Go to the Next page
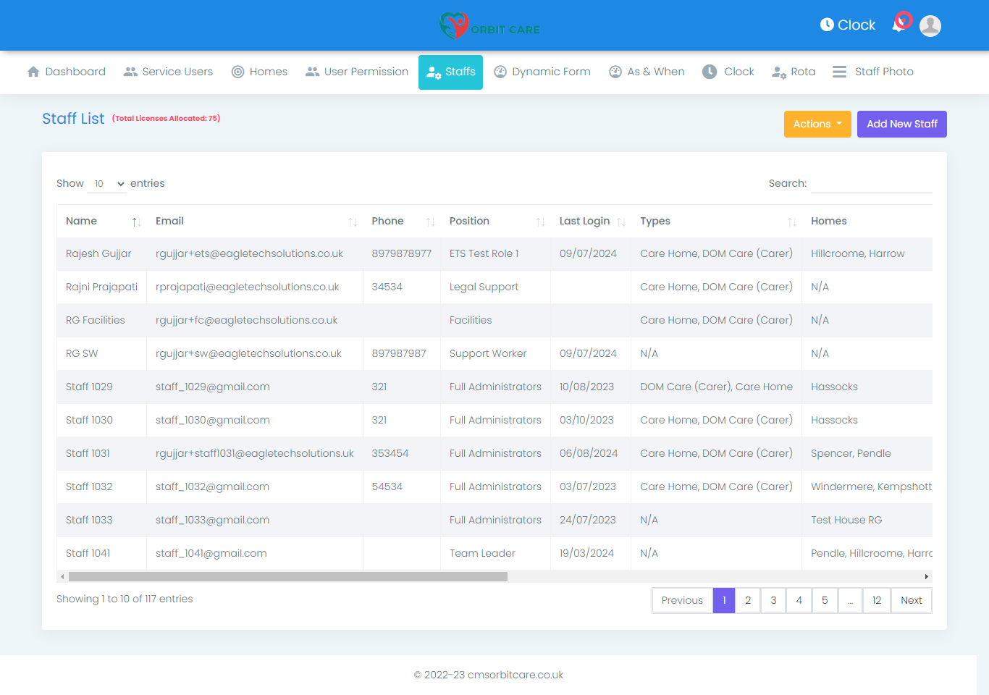 click(911, 600)
